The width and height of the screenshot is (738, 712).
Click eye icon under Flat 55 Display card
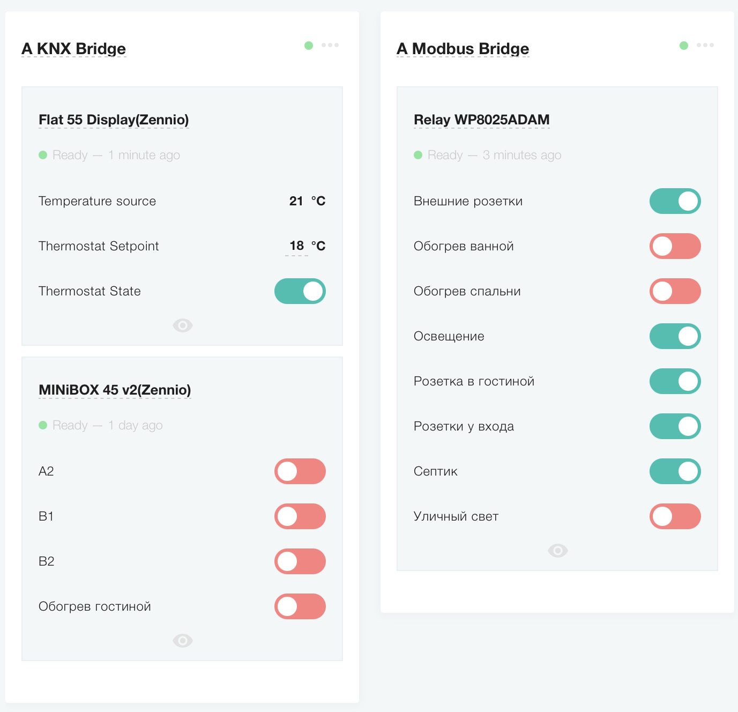182,325
